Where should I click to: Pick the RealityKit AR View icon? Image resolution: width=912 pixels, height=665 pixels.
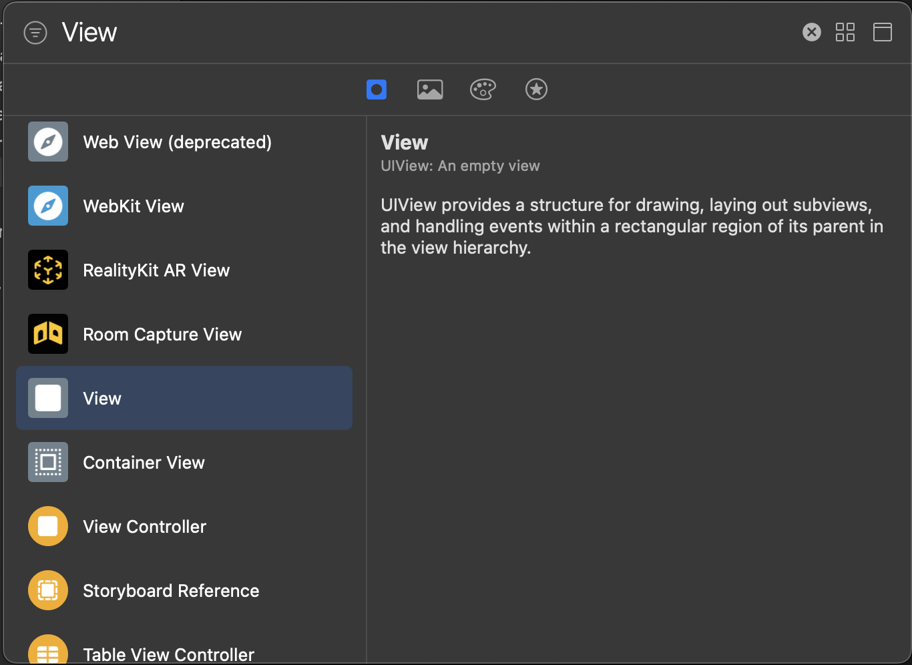click(48, 270)
